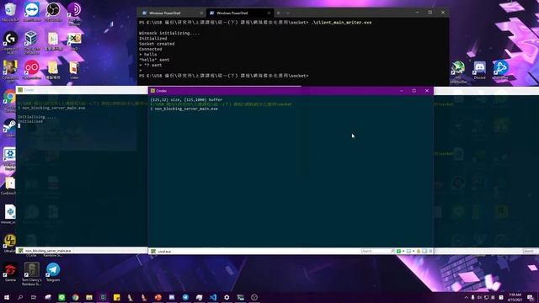Click Cmder title icon in front window
Viewport: 539px width, 303px height.
point(153,91)
